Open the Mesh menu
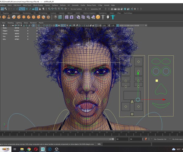 coord(9,5)
